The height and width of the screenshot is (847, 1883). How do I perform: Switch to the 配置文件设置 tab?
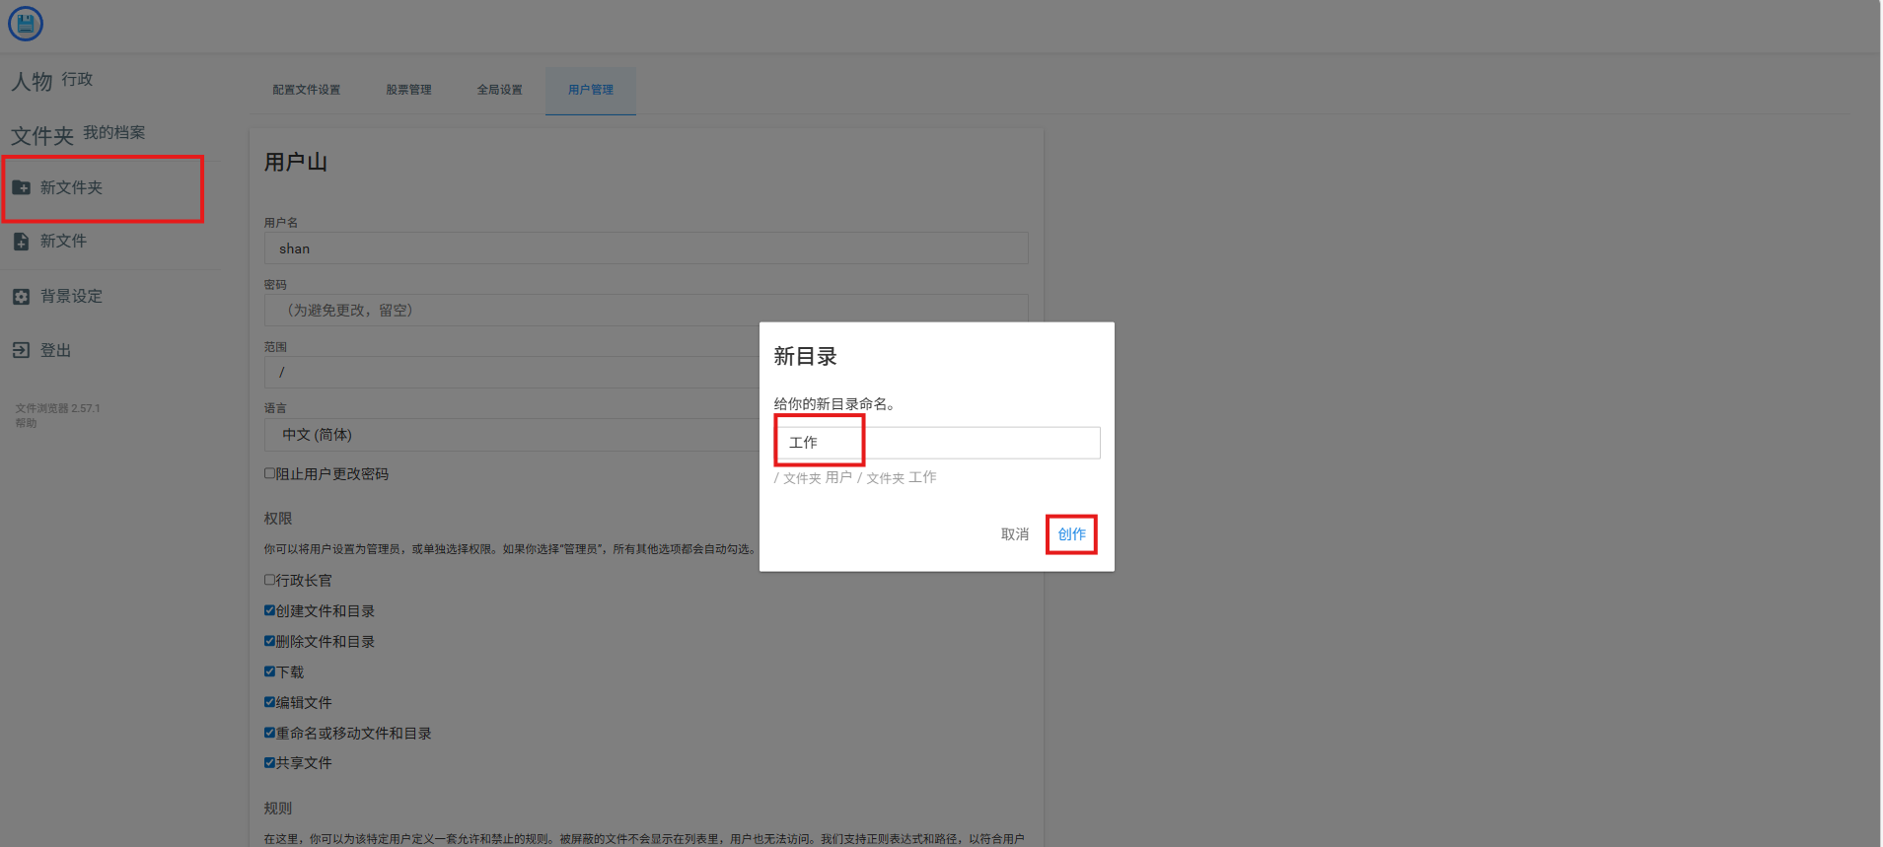pyautogui.click(x=306, y=90)
